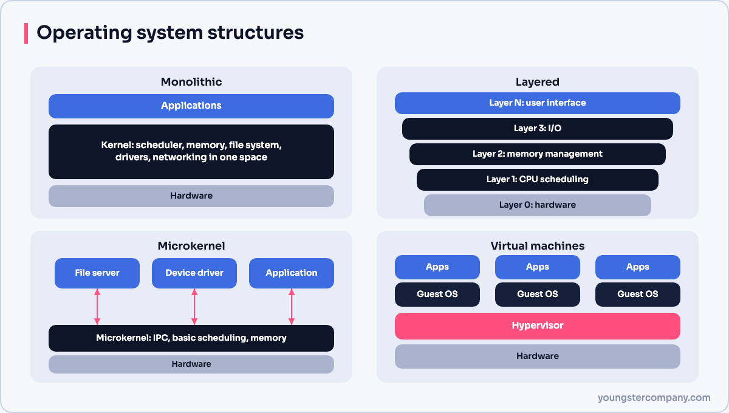Image resolution: width=729 pixels, height=413 pixels.
Task: Select "Hardware" bar under the Hypervisor
Action: coord(538,357)
